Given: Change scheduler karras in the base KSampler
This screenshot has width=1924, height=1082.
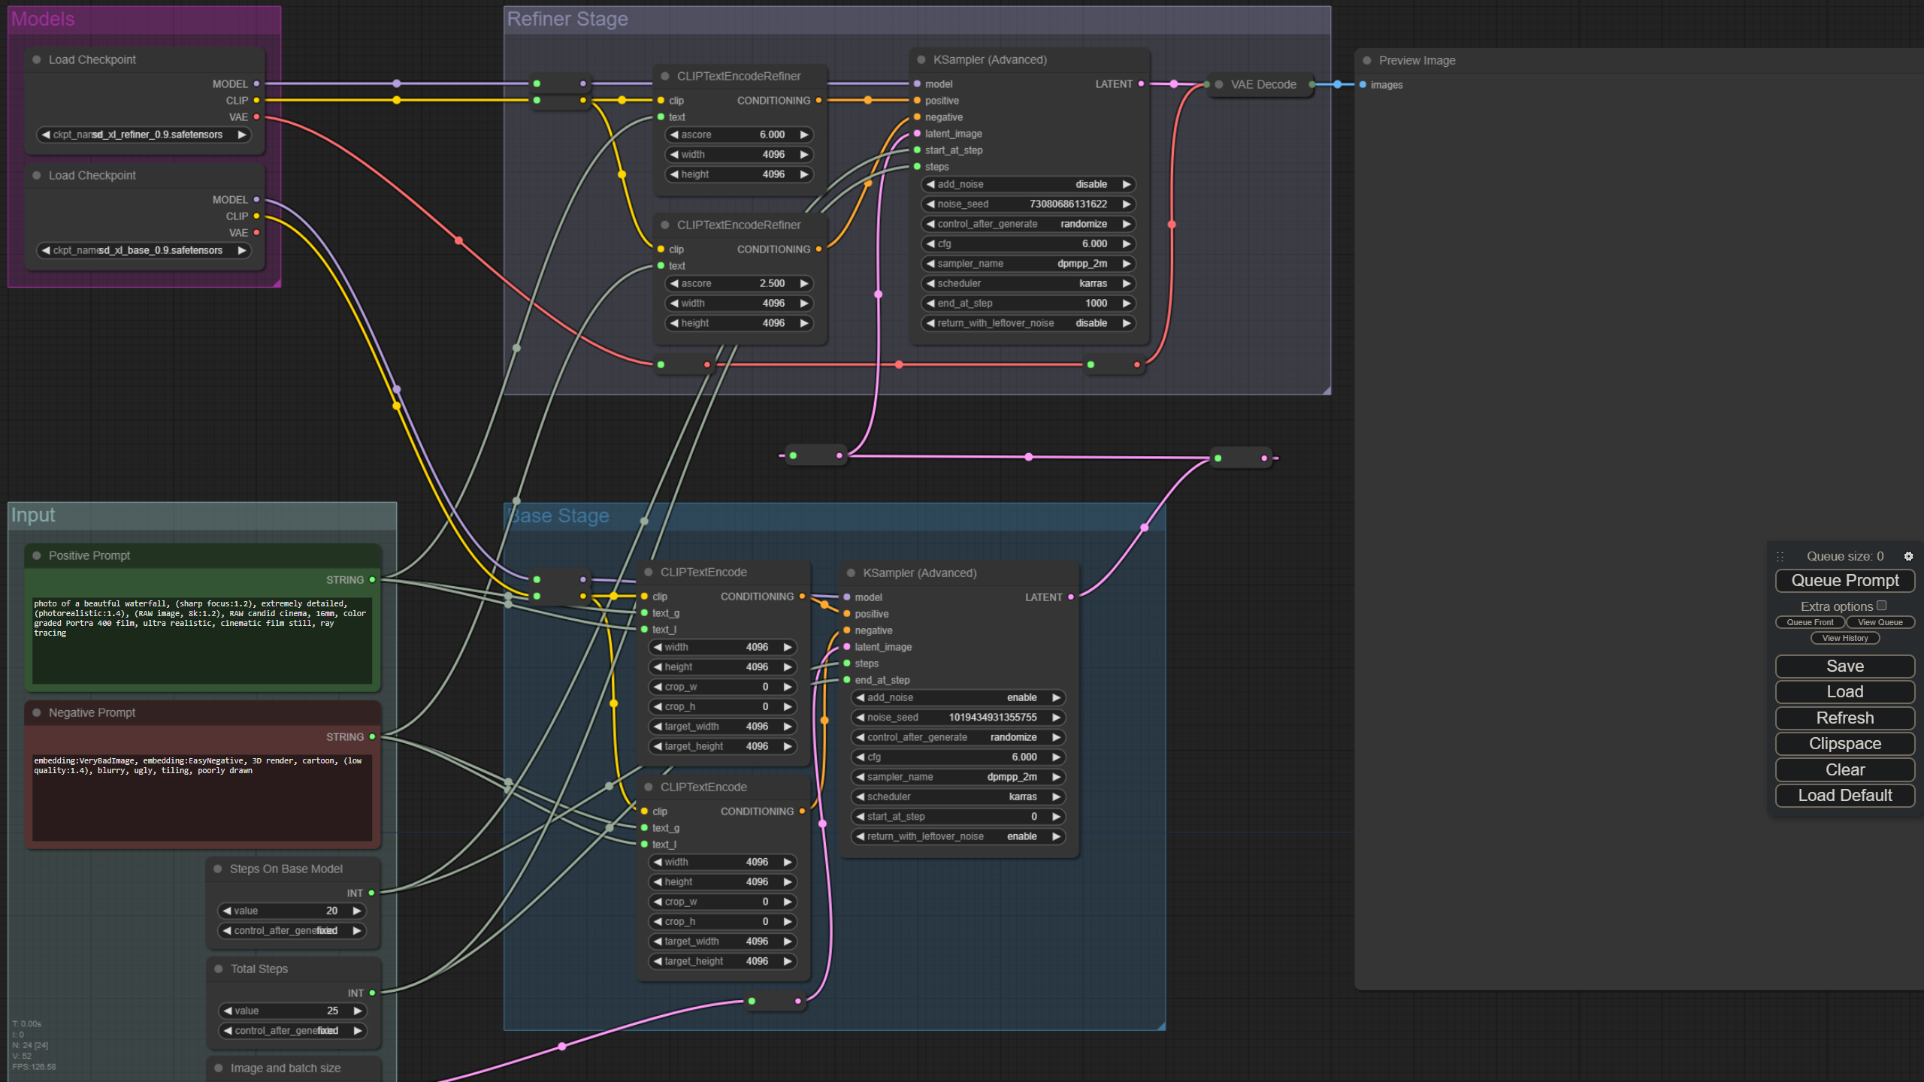Looking at the screenshot, I should click(957, 796).
